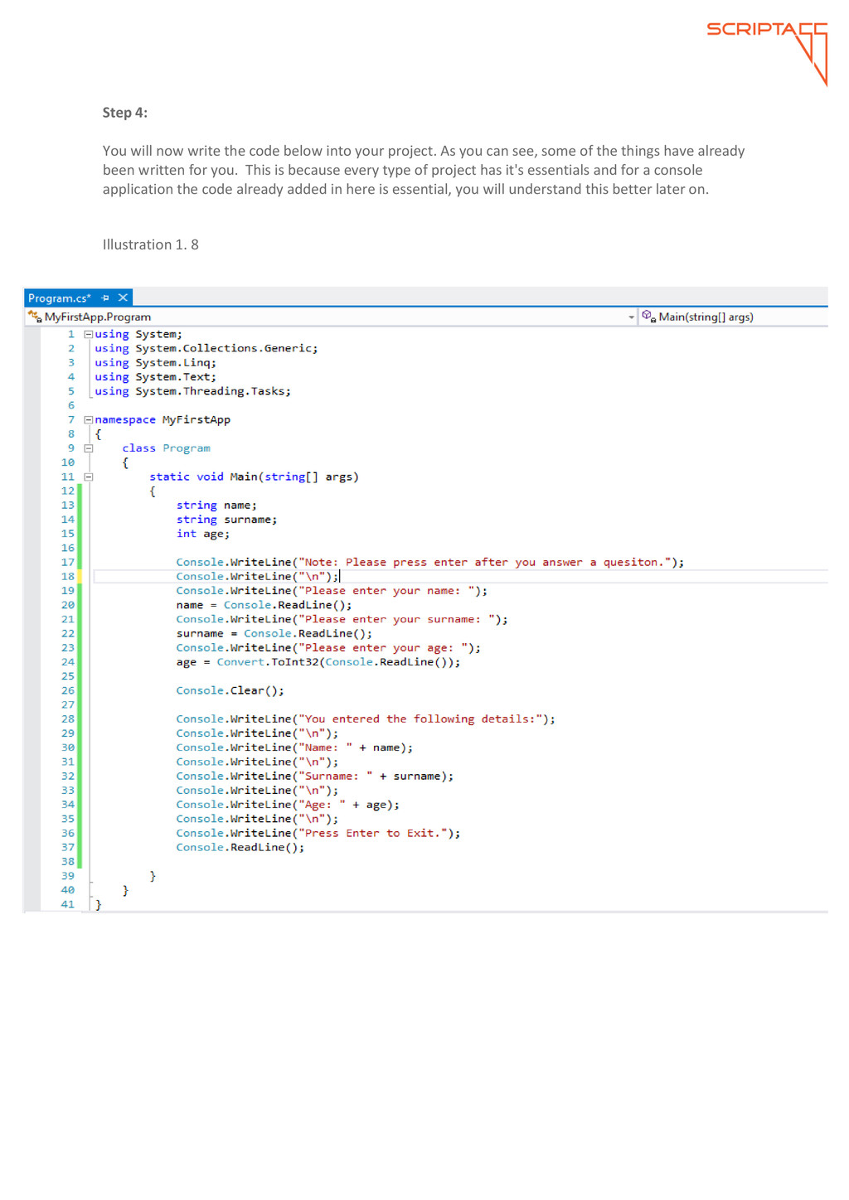Click 'Press Enter to Exit.' line
Screen dimensions: 849x1200
click(318, 834)
